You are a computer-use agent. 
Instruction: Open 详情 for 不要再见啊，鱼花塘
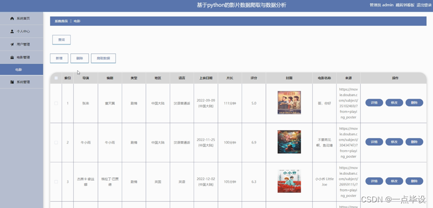click(374, 142)
